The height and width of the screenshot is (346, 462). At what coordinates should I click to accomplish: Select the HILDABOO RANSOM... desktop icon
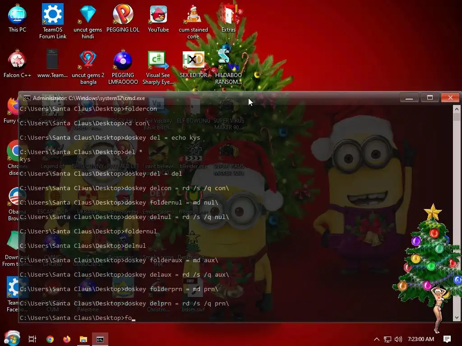pos(228,66)
